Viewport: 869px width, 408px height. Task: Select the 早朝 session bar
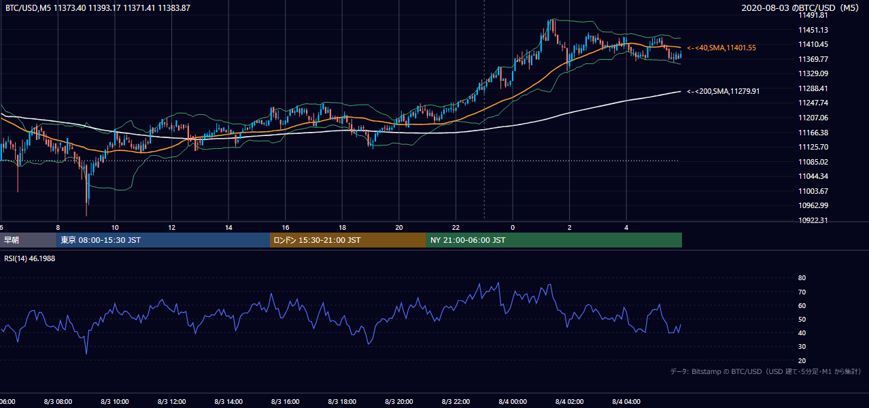click(28, 240)
